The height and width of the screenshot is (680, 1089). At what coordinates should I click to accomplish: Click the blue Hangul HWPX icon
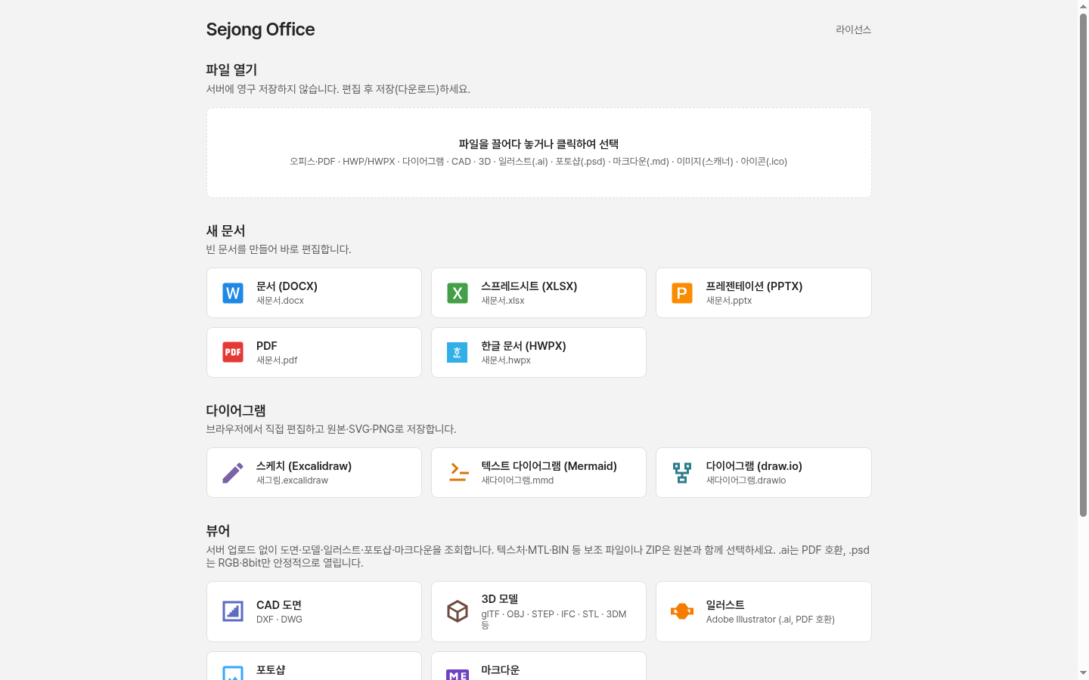coord(458,352)
